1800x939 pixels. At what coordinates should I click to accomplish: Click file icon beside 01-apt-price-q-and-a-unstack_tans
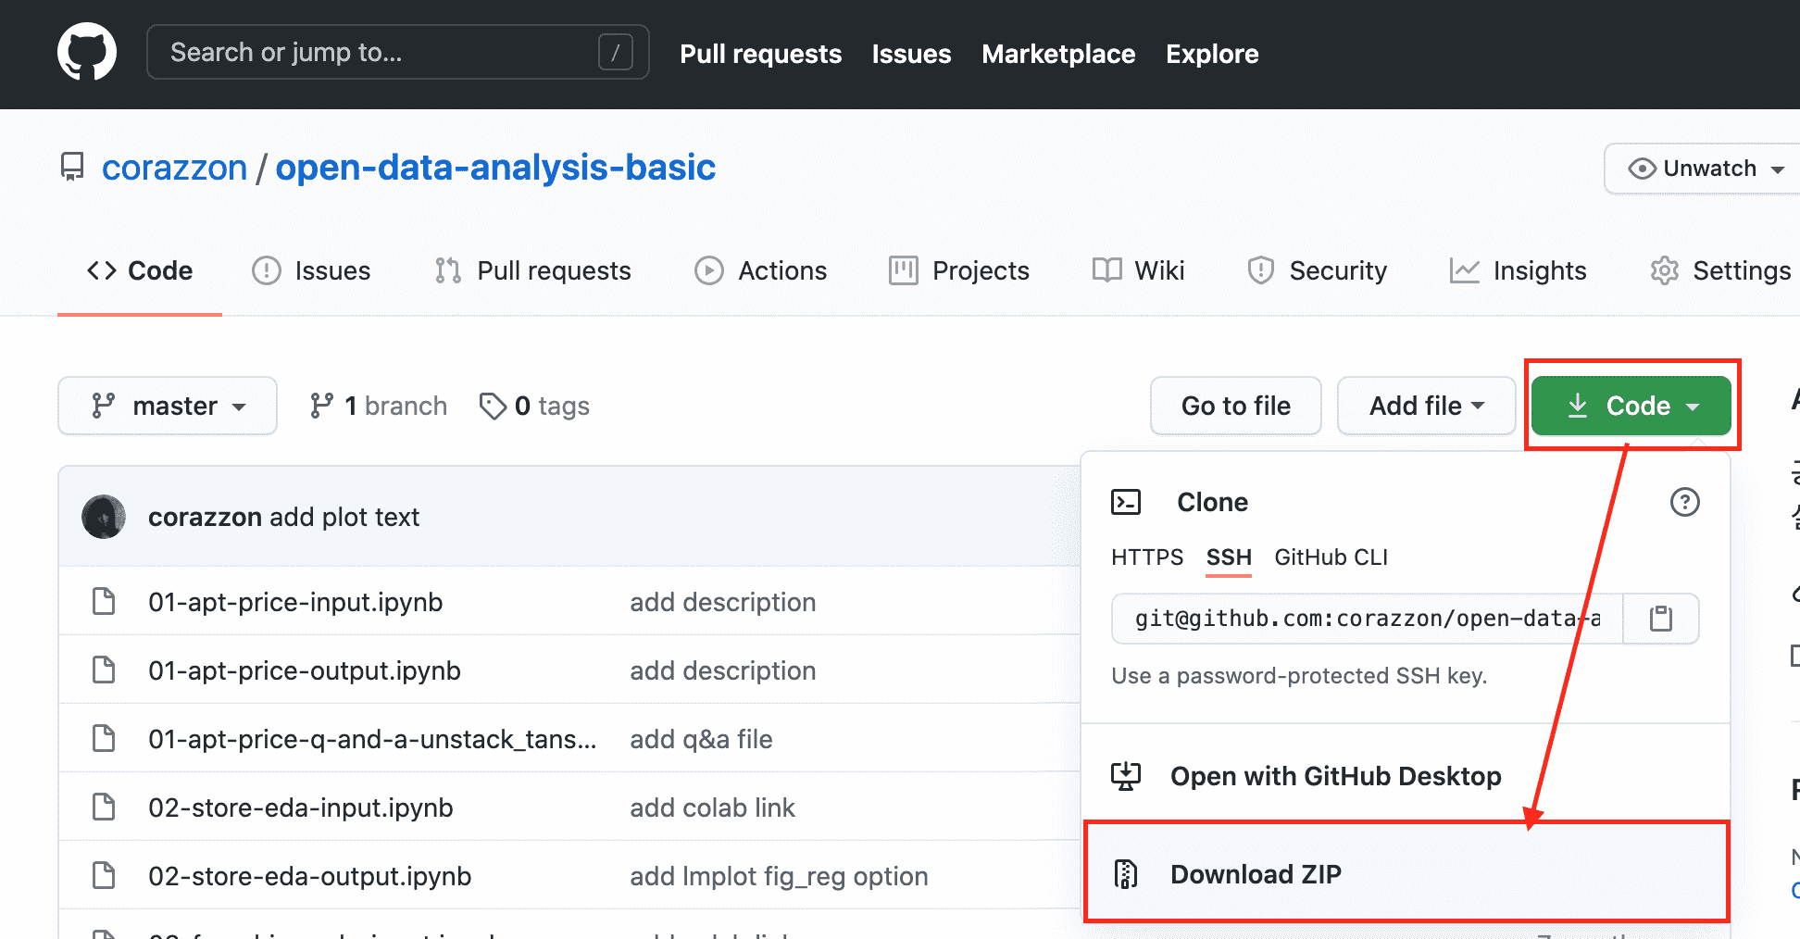click(104, 738)
